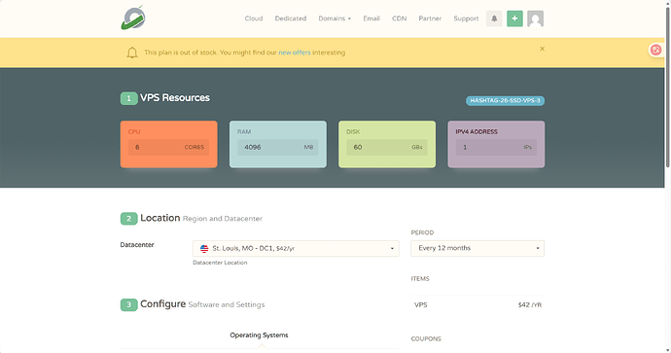Click the round red floating side icon
The image size is (671, 353).
click(656, 50)
